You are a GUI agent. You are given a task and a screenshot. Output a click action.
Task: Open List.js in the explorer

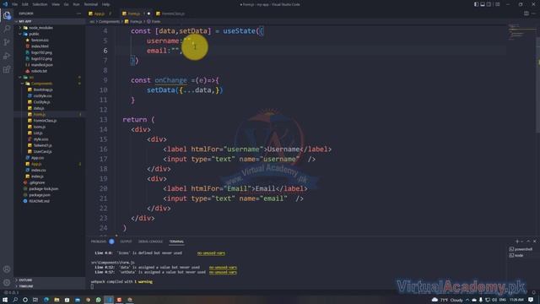point(37,133)
